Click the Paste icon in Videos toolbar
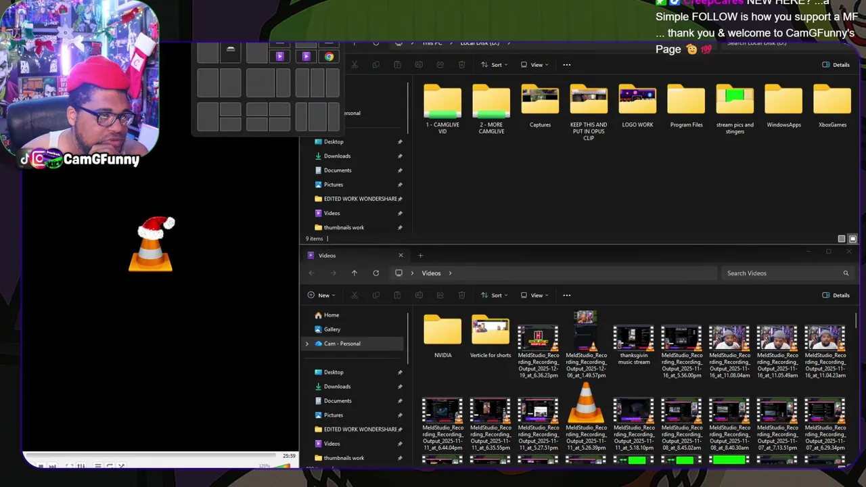Image resolution: width=866 pixels, height=487 pixels. pos(397,295)
